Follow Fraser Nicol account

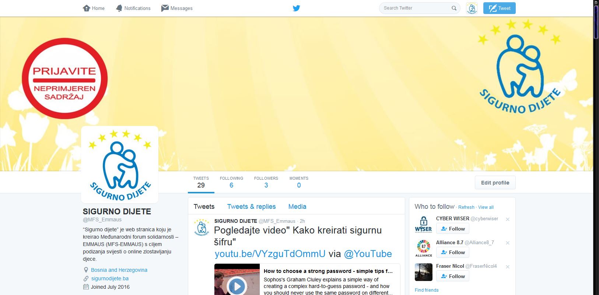click(453, 276)
